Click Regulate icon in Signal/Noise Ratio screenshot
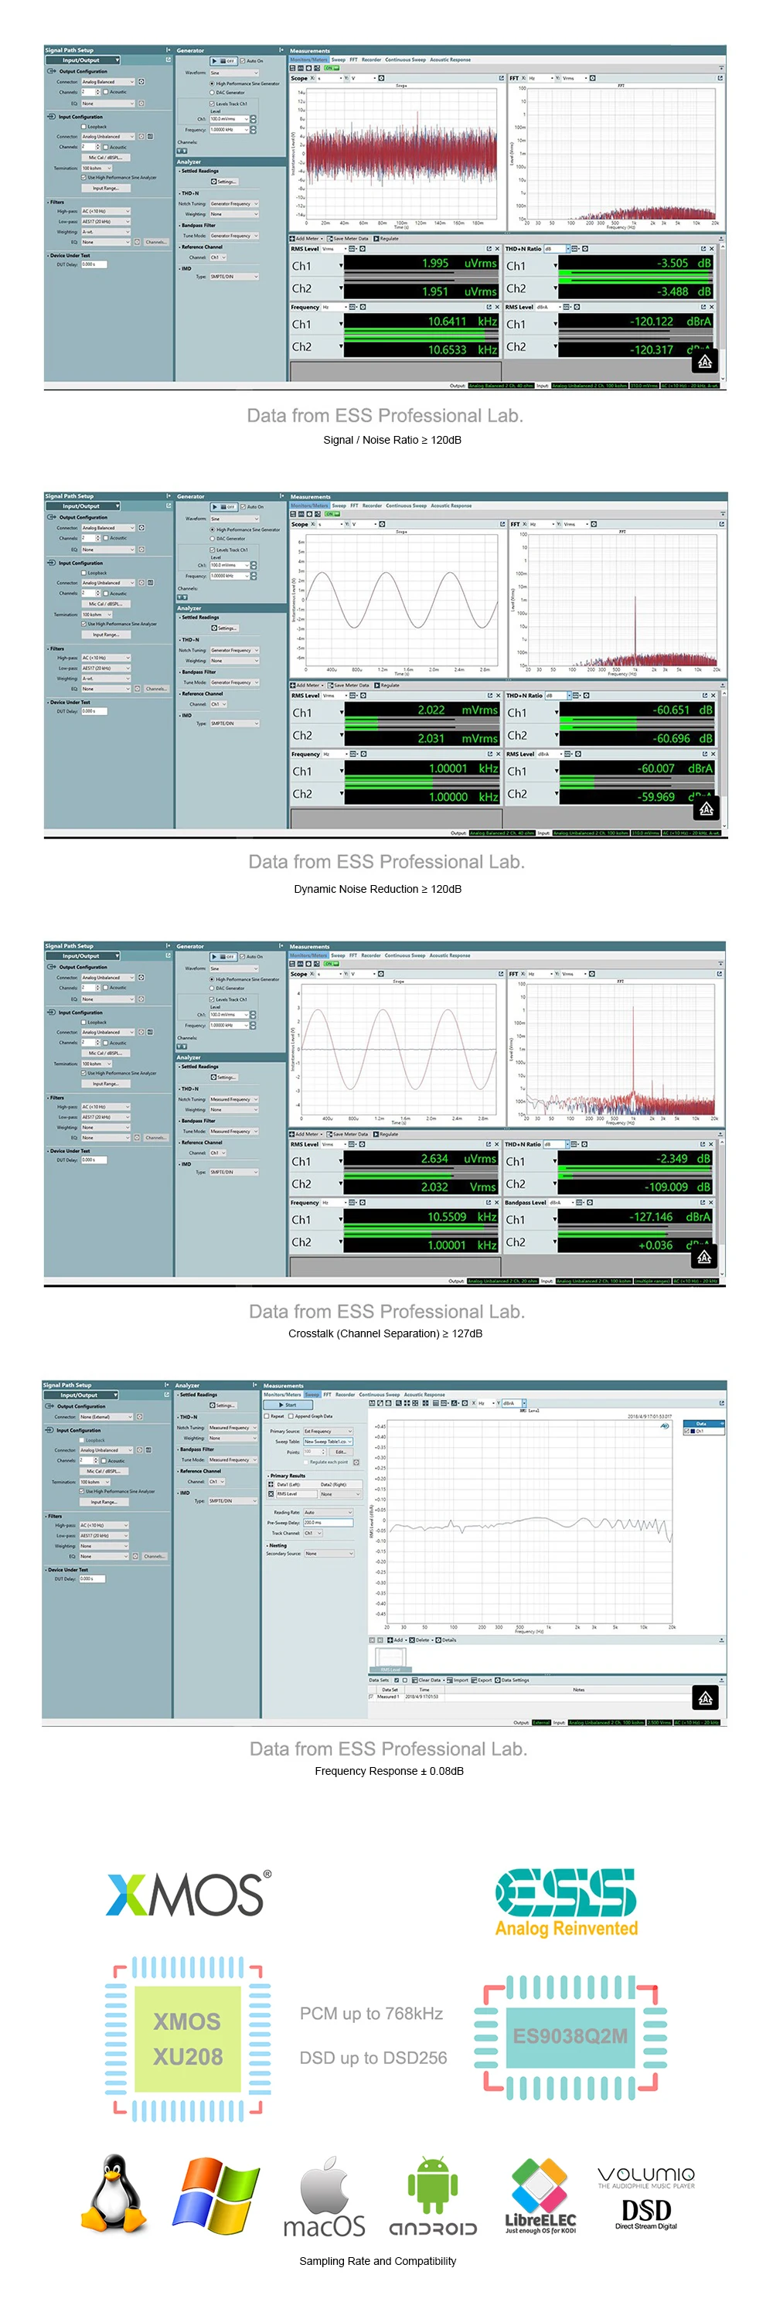This screenshot has height=2319, width=773. click(x=386, y=239)
